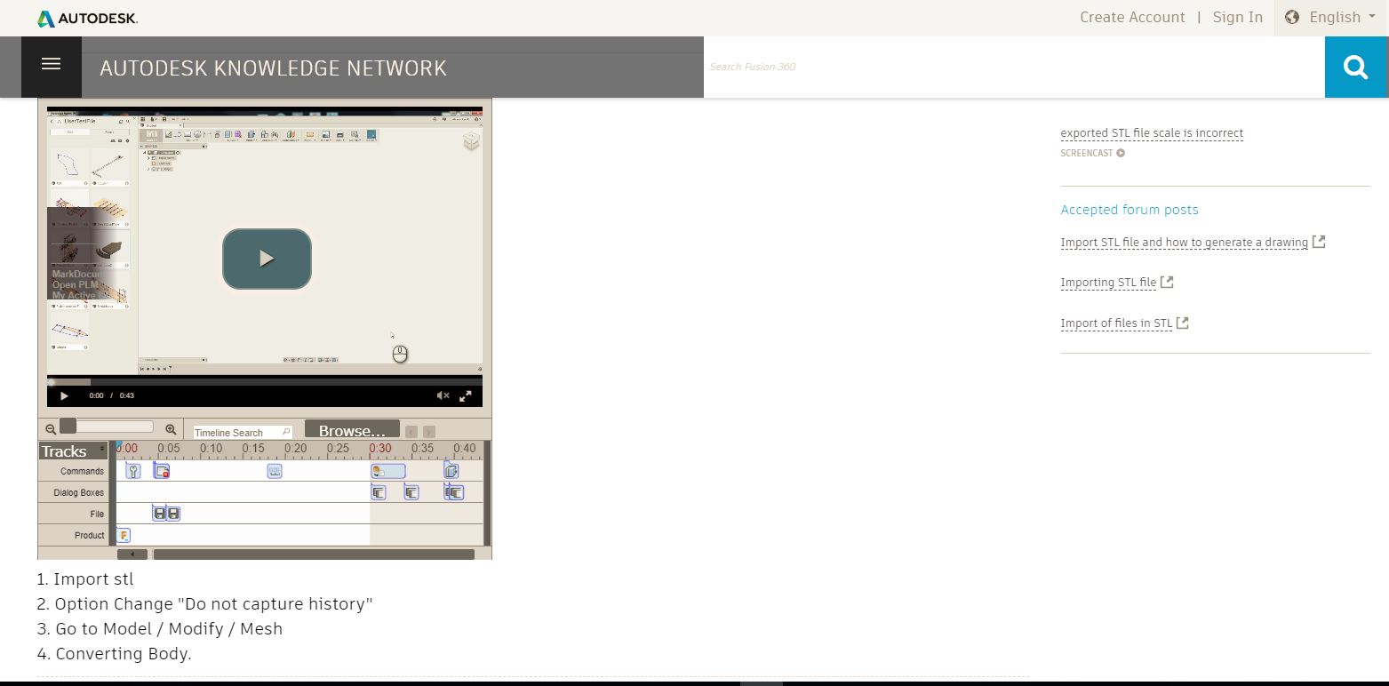Go to next timeline result arrow

[x=429, y=432]
